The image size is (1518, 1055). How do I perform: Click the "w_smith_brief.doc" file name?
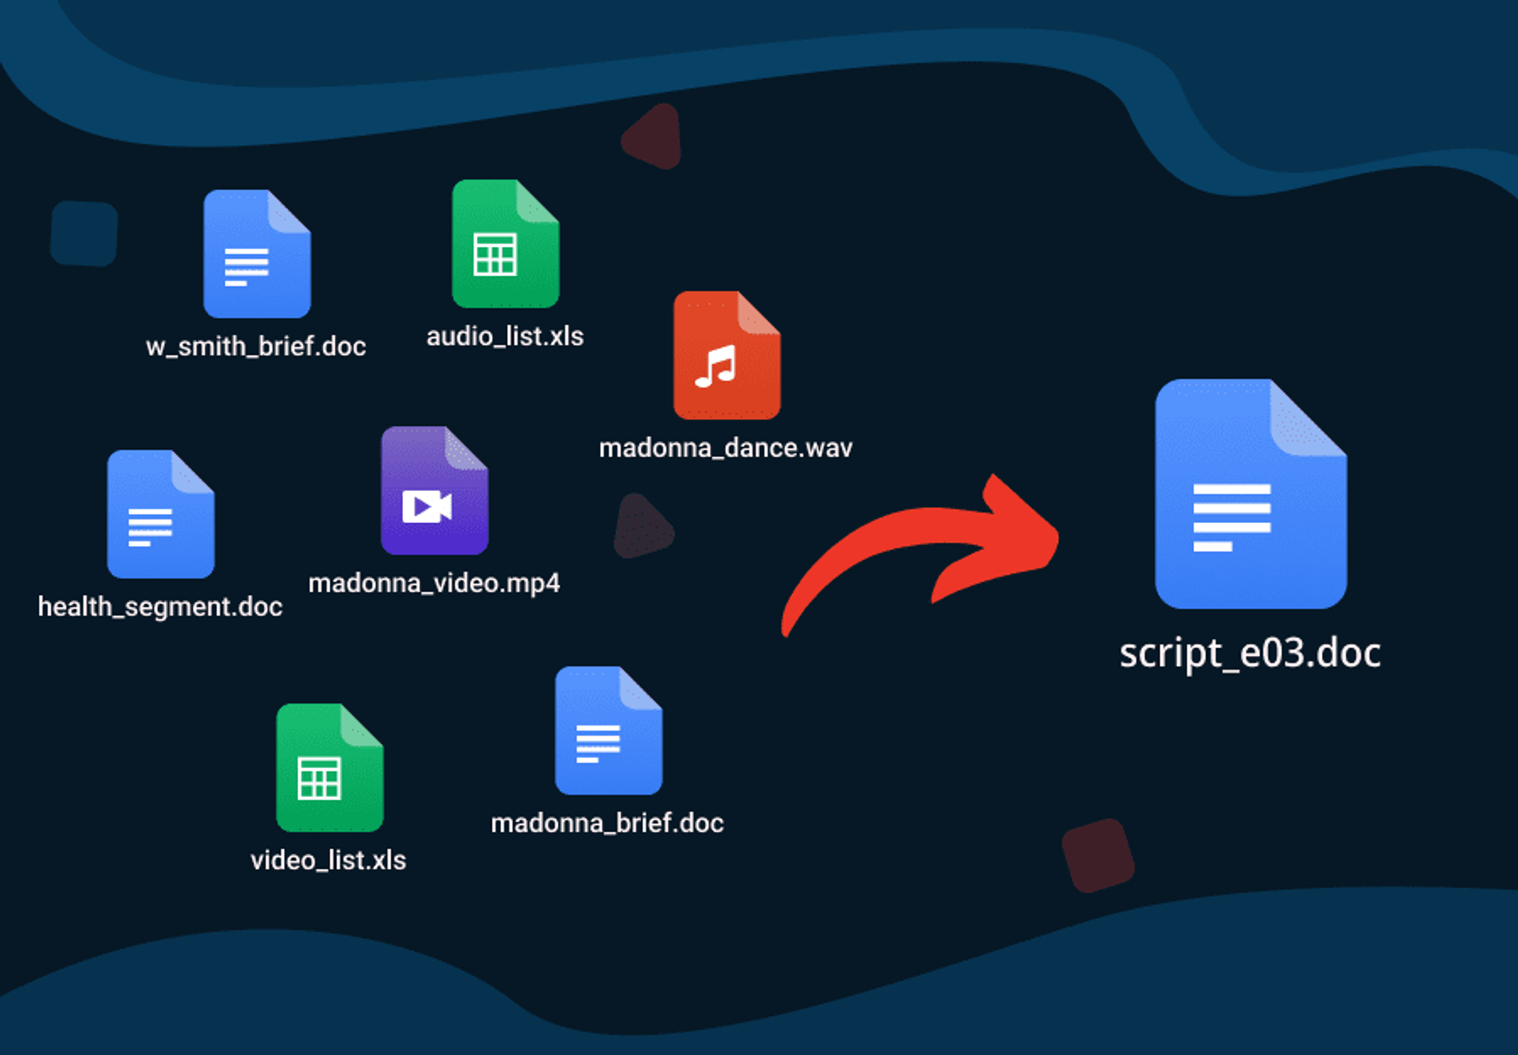click(256, 347)
